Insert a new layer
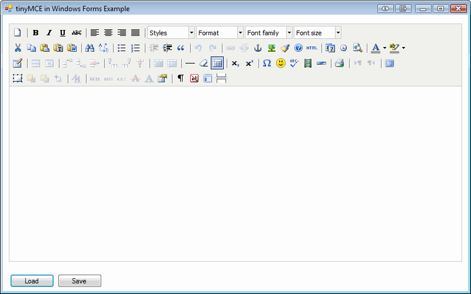Screen dimensions: 471x294 coord(18,78)
